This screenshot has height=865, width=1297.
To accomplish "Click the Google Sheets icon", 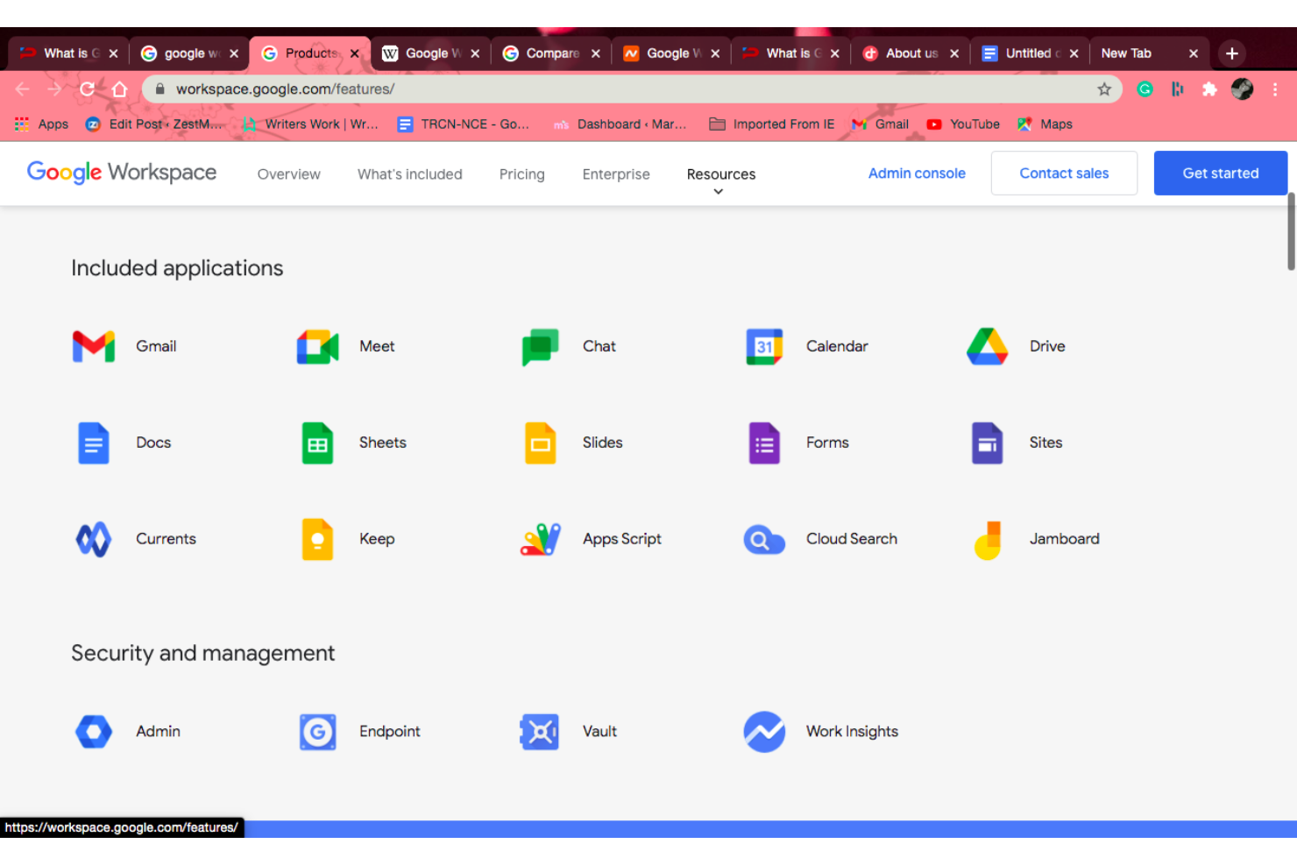I will 316,443.
